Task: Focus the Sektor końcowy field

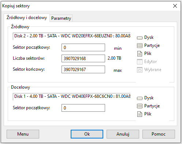Action: (83, 69)
